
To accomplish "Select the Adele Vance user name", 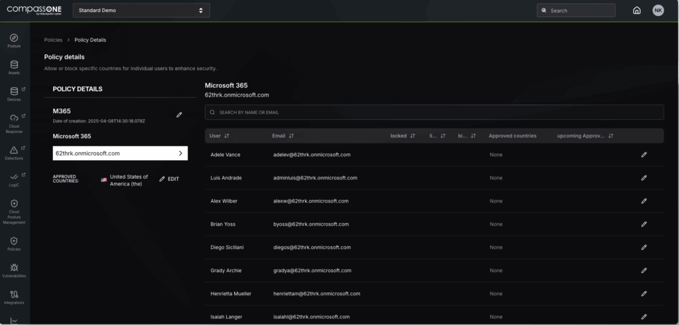I will point(225,155).
